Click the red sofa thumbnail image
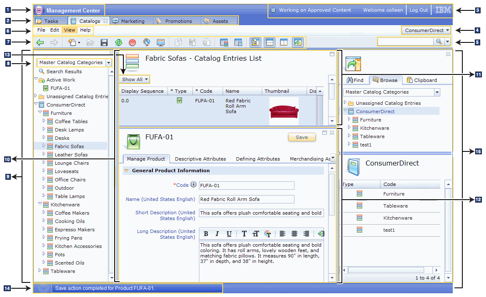Image resolution: width=486 pixels, height=297 pixels. pyautogui.click(x=284, y=111)
